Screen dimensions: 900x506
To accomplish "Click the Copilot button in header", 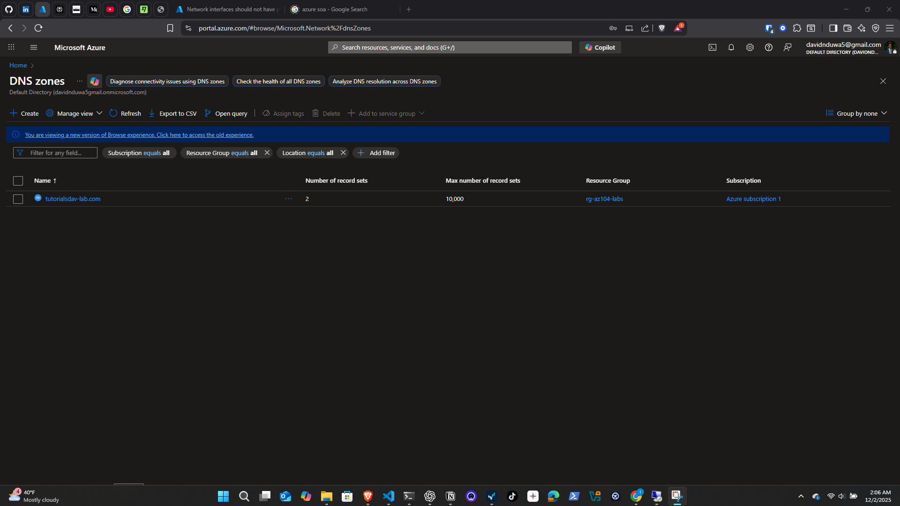I will coord(600,47).
